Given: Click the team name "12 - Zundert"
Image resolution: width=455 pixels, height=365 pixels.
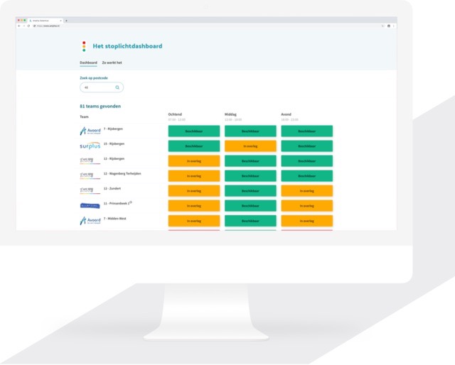Looking at the screenshot, I should pyautogui.click(x=112, y=188).
